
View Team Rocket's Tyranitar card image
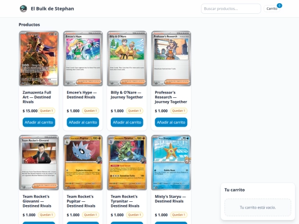[x=127, y=163]
